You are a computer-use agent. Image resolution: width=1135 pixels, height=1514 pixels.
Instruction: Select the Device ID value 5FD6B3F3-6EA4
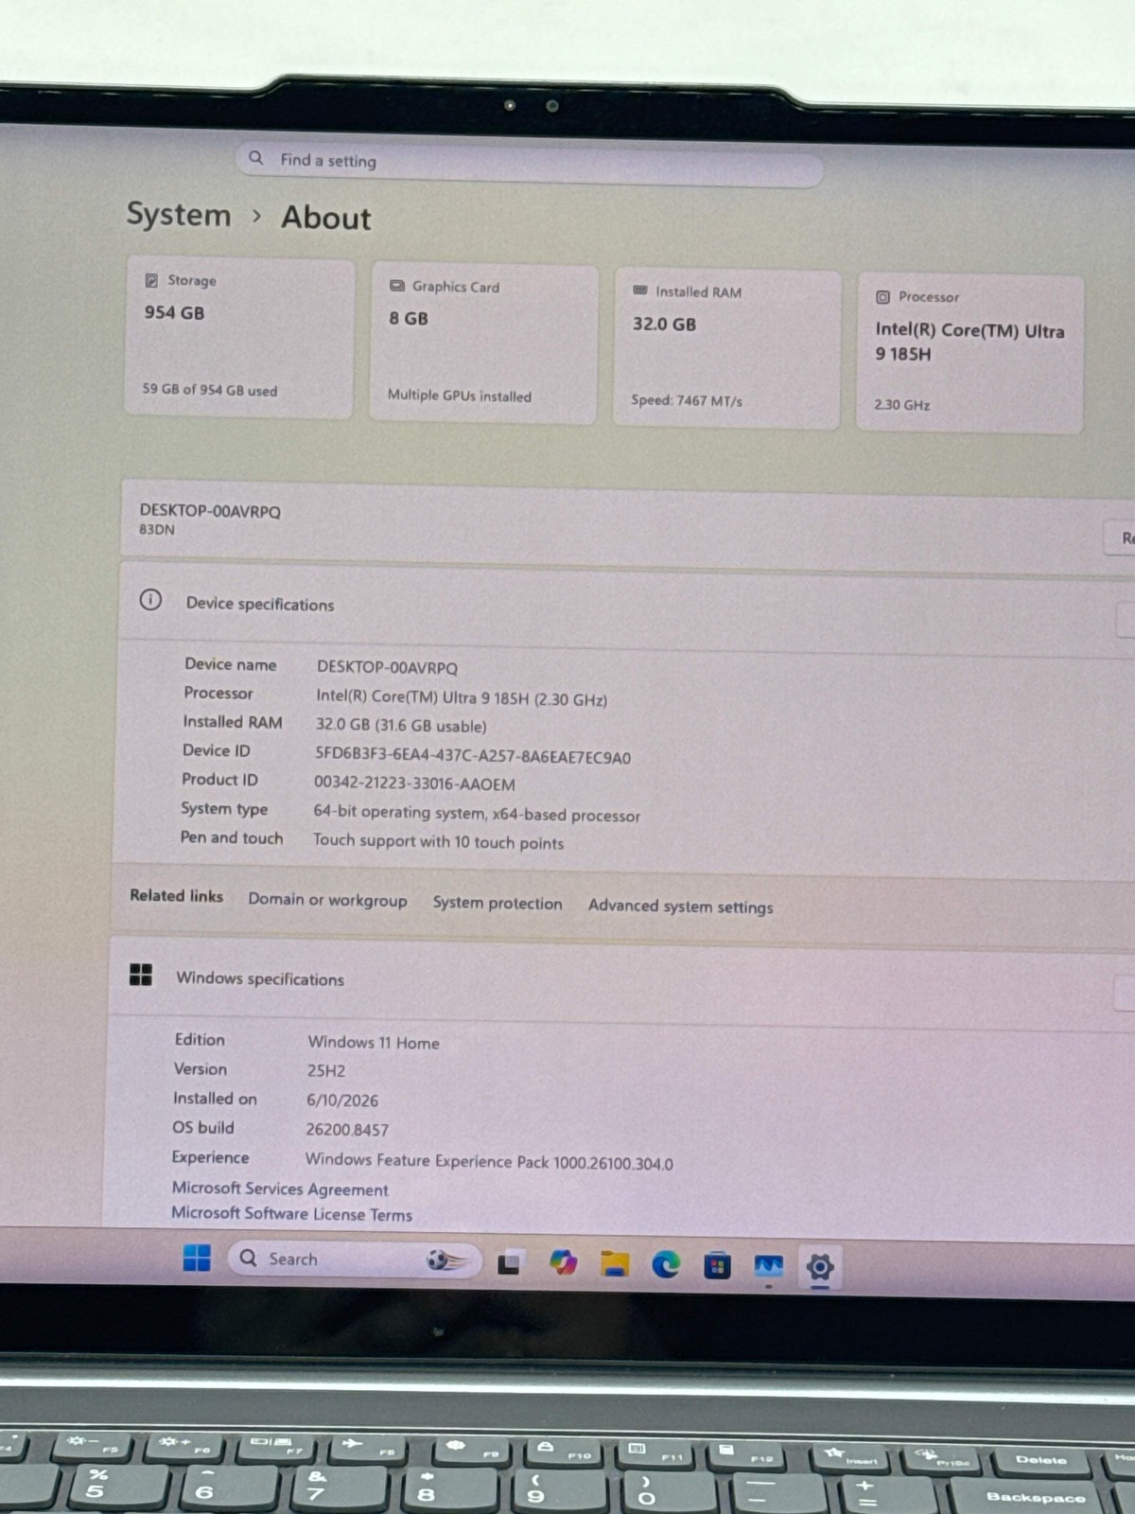coord(473,756)
